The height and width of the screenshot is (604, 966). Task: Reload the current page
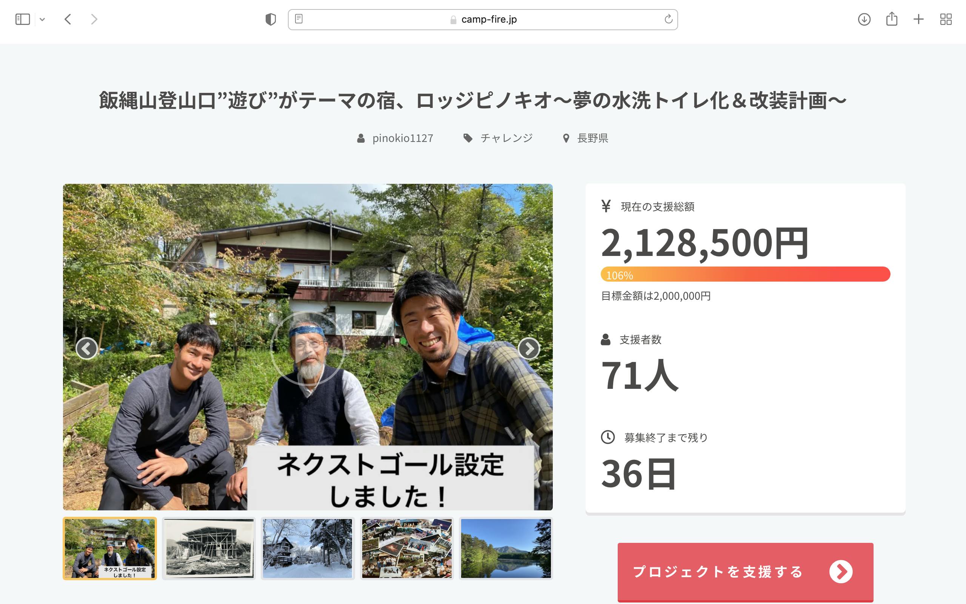tap(668, 19)
